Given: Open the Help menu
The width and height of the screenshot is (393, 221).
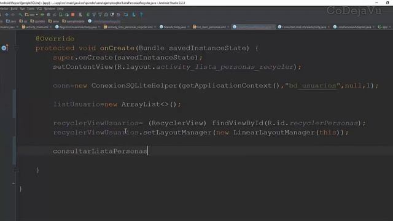Looking at the screenshot, I should pos(60,9).
